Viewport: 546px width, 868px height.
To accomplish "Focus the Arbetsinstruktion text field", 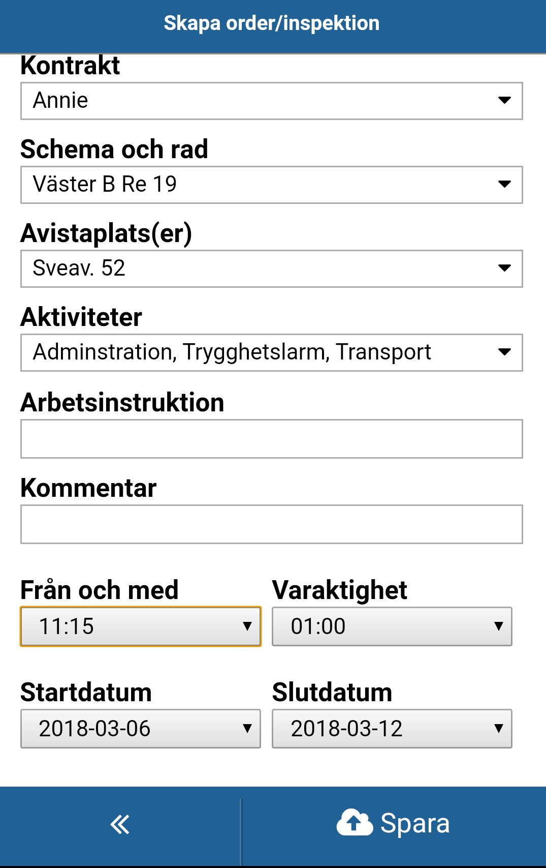I will coord(272,439).
